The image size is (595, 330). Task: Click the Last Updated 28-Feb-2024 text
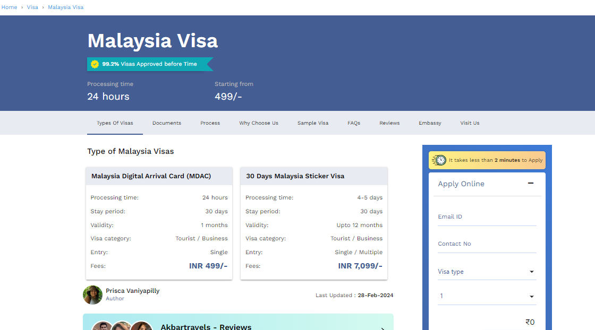coord(354,296)
